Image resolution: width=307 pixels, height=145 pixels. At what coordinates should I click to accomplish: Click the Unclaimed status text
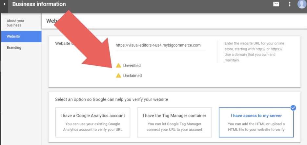[133, 76]
